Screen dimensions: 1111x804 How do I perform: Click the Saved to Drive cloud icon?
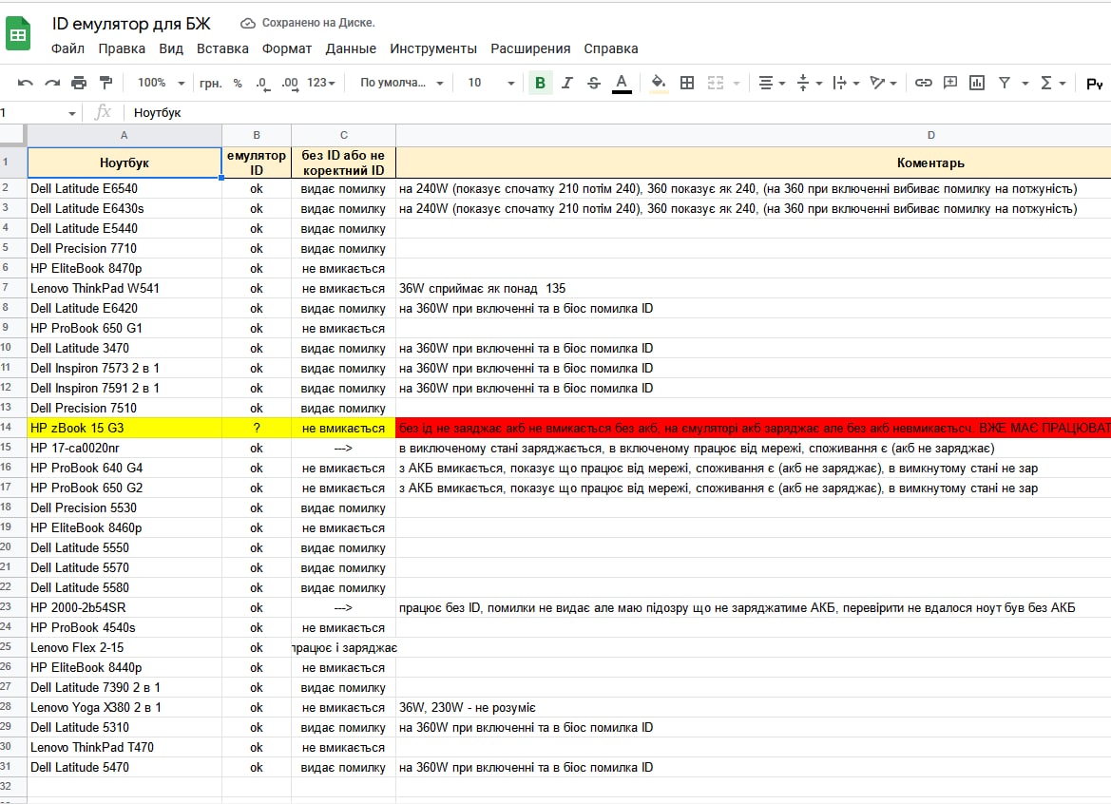point(247,24)
